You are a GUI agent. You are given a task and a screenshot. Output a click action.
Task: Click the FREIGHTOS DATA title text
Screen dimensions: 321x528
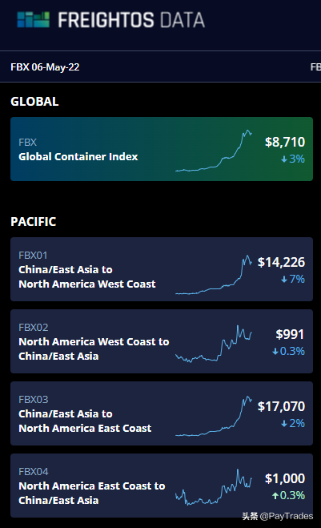[x=131, y=20]
